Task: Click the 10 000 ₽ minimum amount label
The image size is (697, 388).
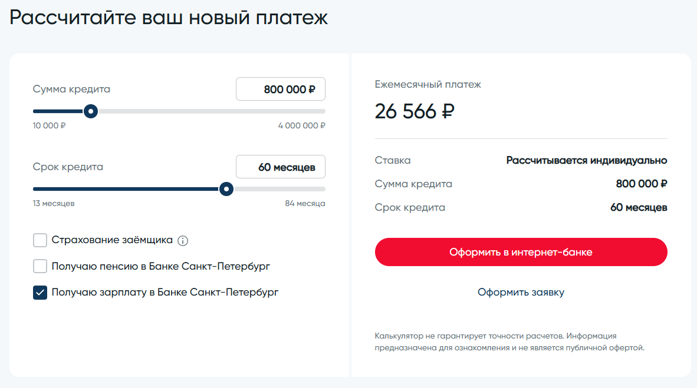Action: pyautogui.click(x=50, y=125)
